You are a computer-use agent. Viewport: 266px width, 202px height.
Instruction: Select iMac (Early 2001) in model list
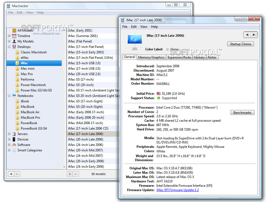(x=93, y=30)
